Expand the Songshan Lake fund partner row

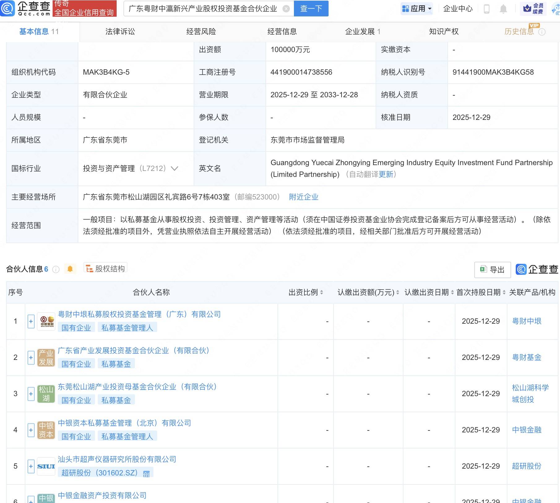(x=31, y=394)
